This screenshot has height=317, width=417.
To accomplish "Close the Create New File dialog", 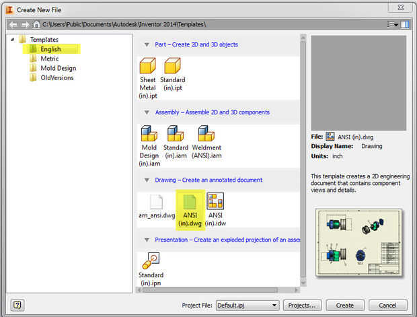I will pos(400,7).
